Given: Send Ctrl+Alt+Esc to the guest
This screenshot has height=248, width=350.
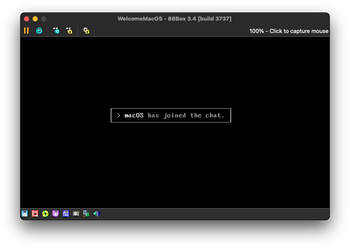Looking at the screenshot, I should click(69, 31).
